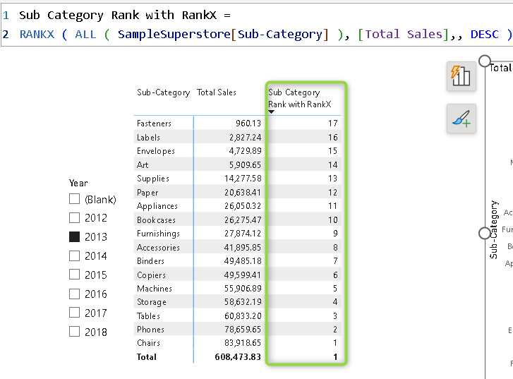Click Sub Category Rank with RankX header
The width and height of the screenshot is (513, 379).
click(299, 98)
